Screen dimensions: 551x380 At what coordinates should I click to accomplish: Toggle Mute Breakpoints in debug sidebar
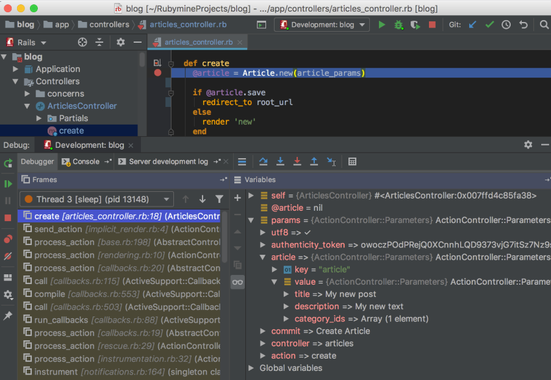point(8,256)
